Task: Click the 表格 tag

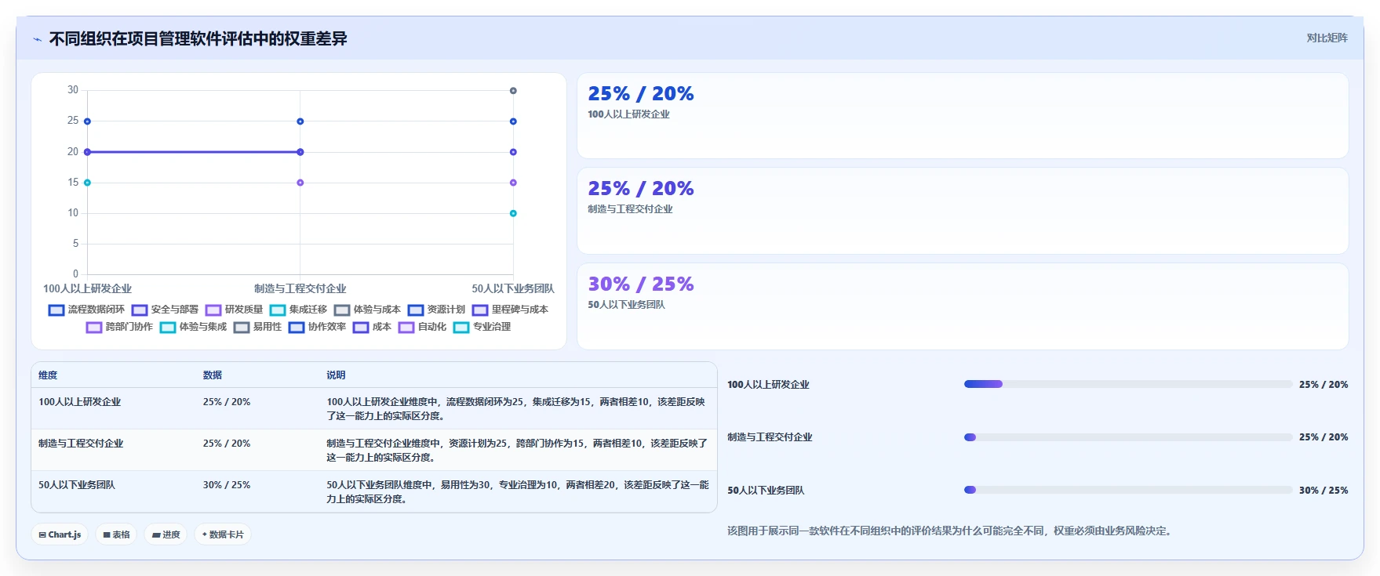Action: pos(116,534)
